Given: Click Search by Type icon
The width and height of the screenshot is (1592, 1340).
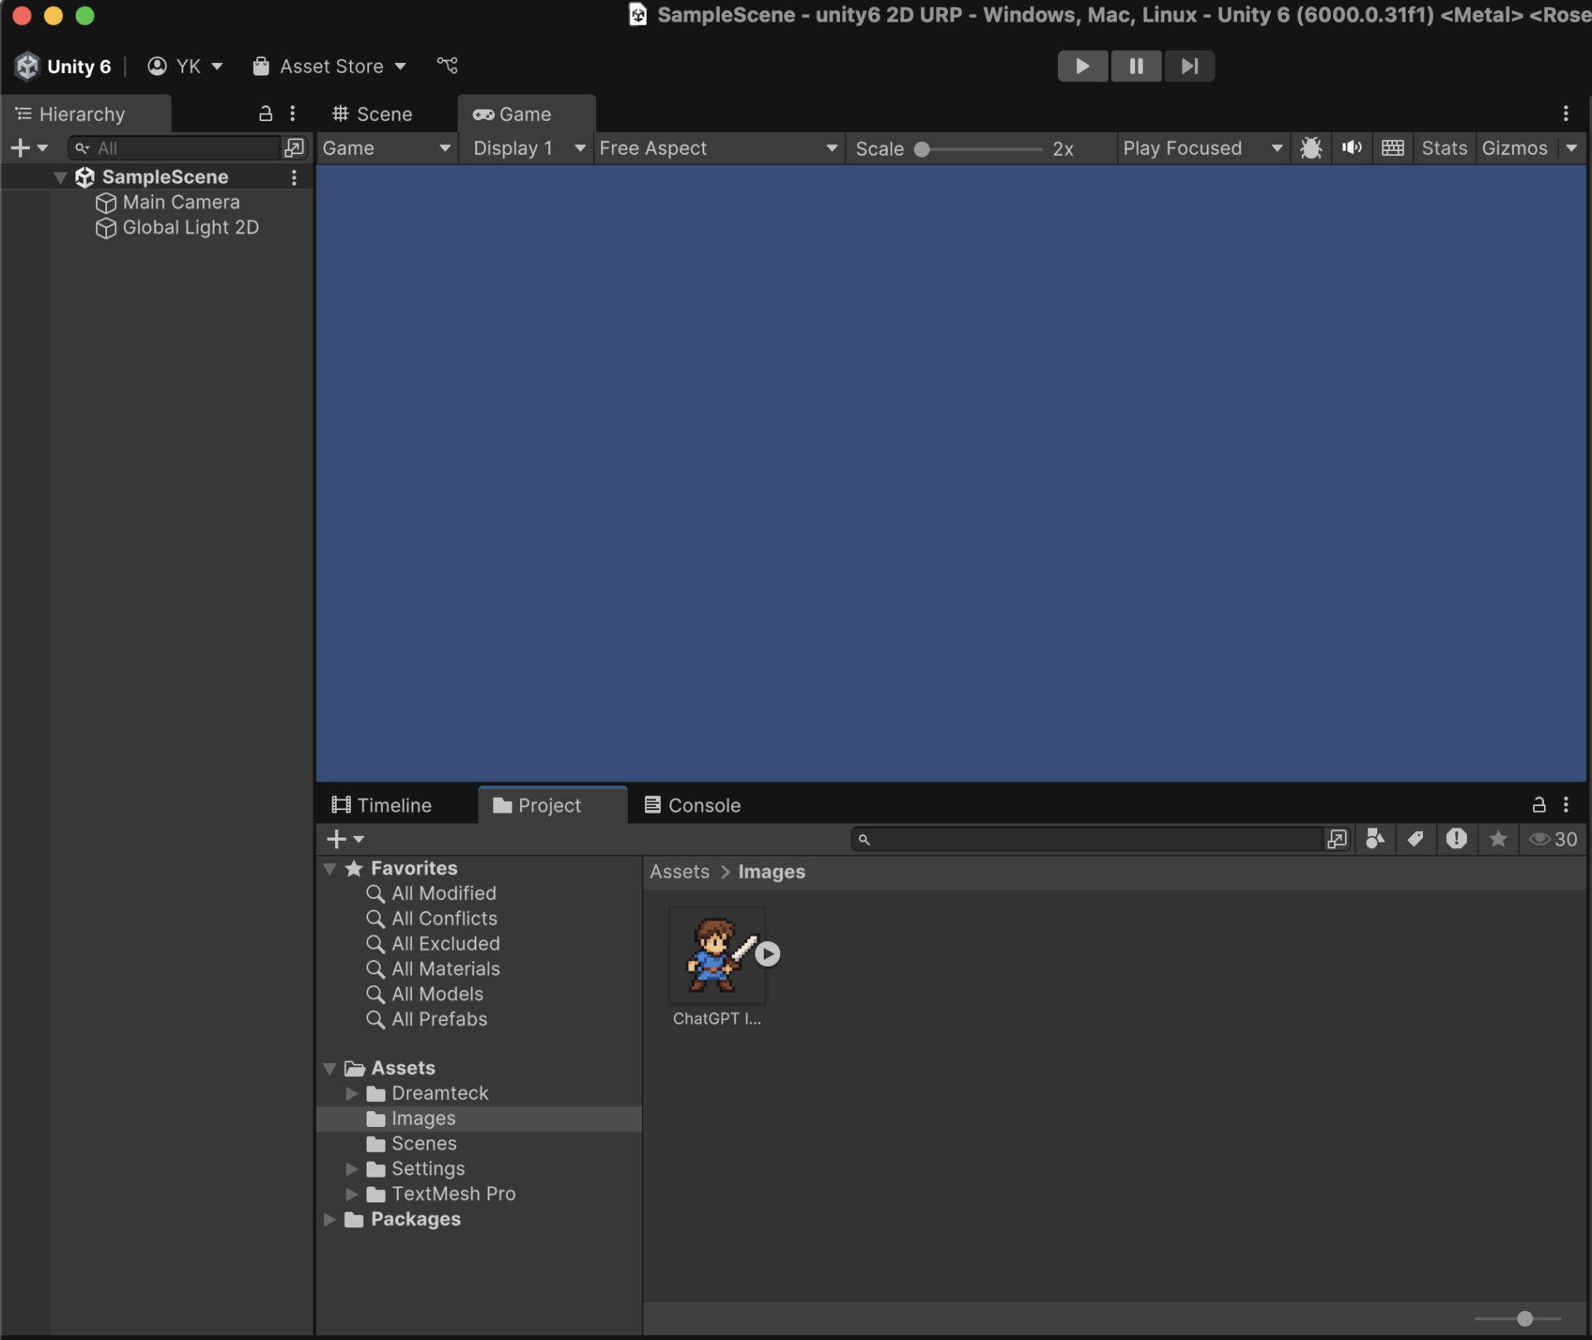Looking at the screenshot, I should coord(1375,839).
